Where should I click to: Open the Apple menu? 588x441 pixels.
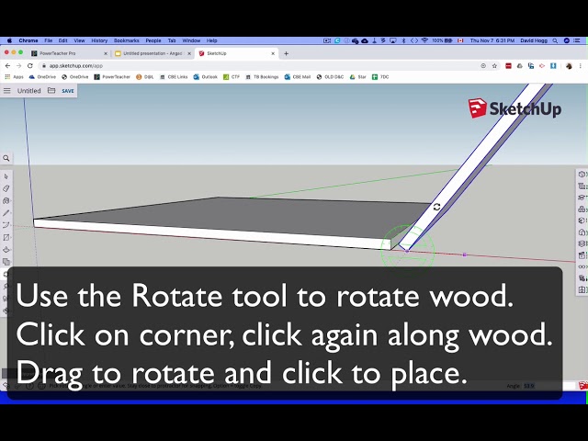10,40
